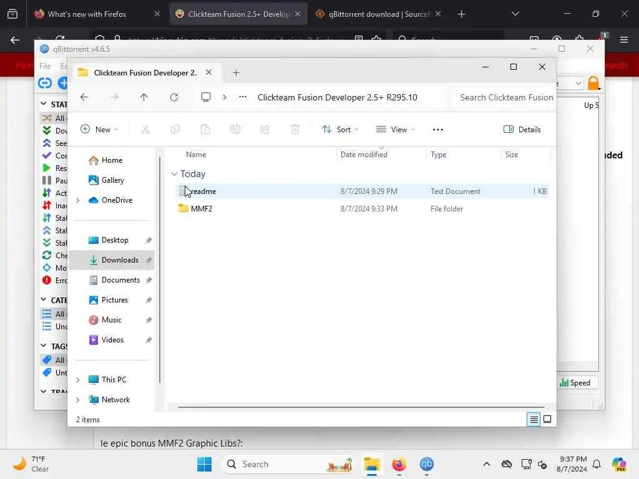This screenshot has width=639, height=479.
Task: Click the This PC monitor icon in address bar
Action: pyautogui.click(x=206, y=97)
